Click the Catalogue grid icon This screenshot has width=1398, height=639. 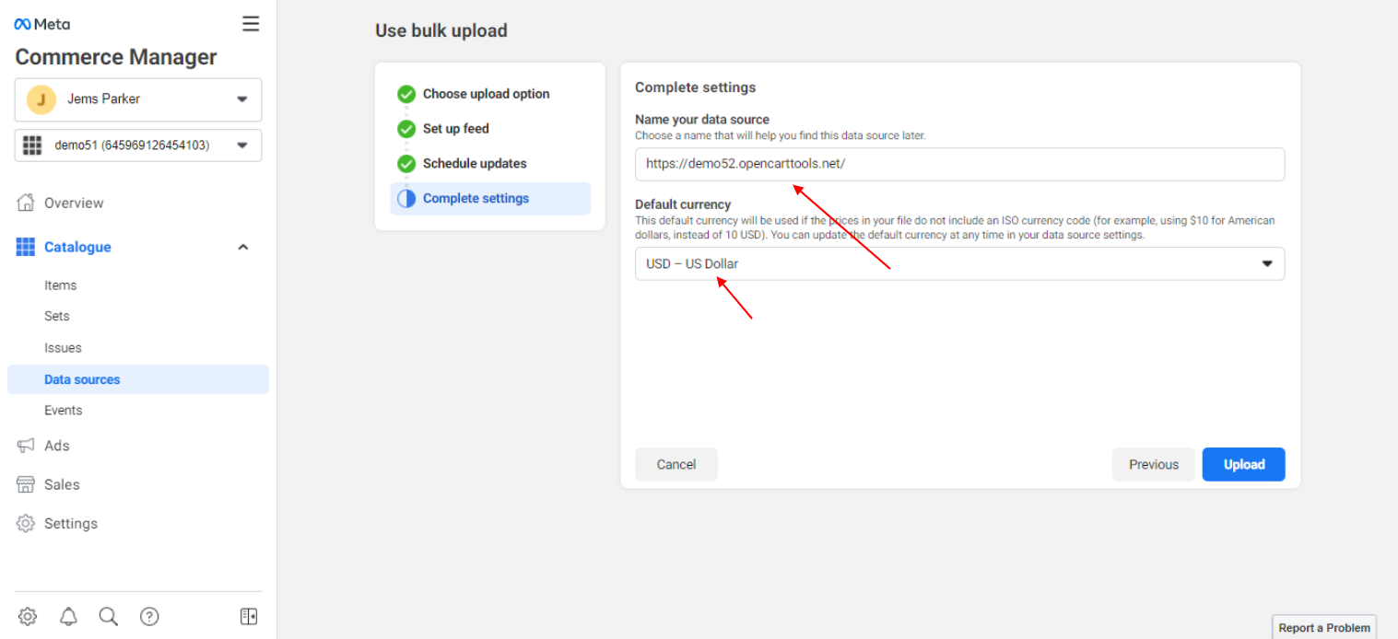coord(26,247)
